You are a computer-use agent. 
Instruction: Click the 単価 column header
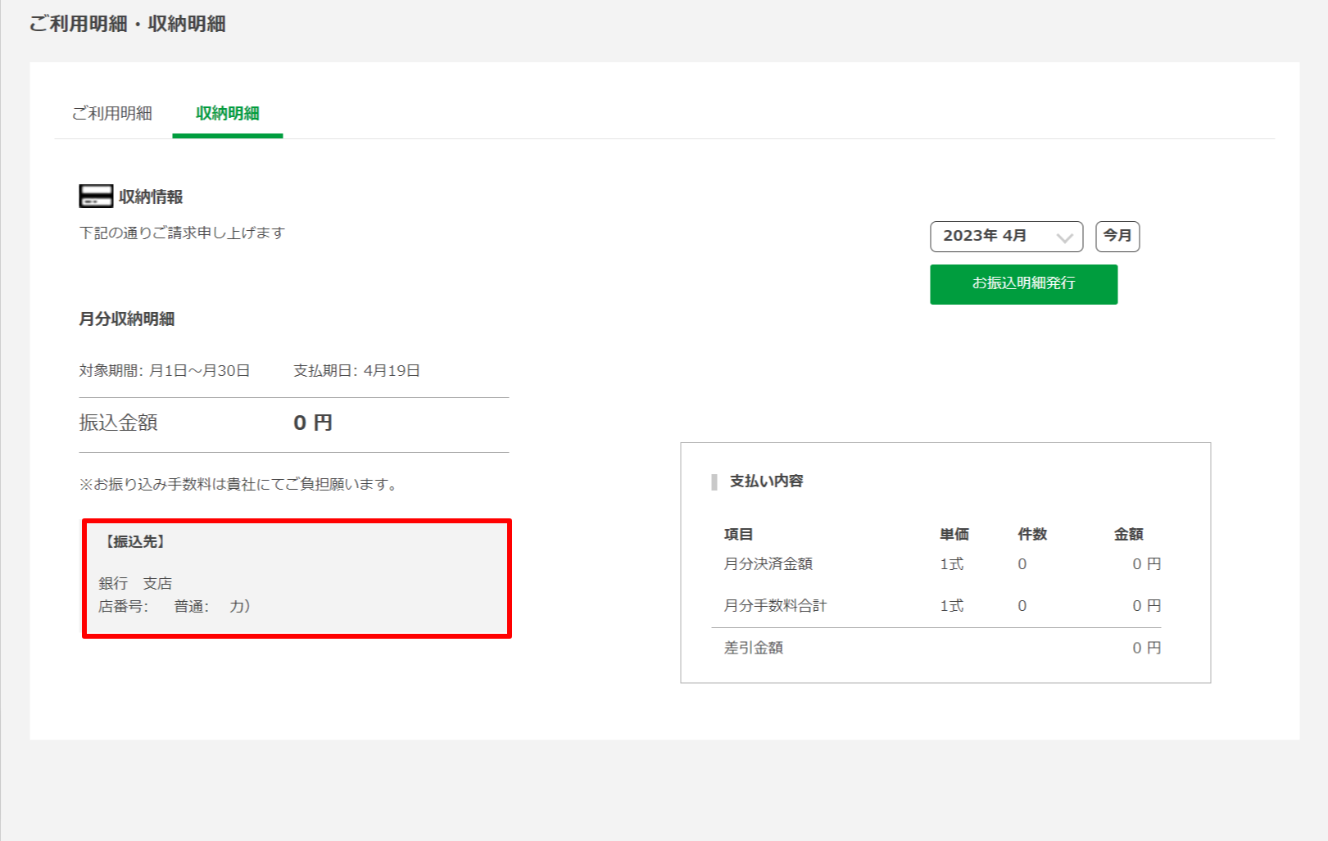point(954,535)
